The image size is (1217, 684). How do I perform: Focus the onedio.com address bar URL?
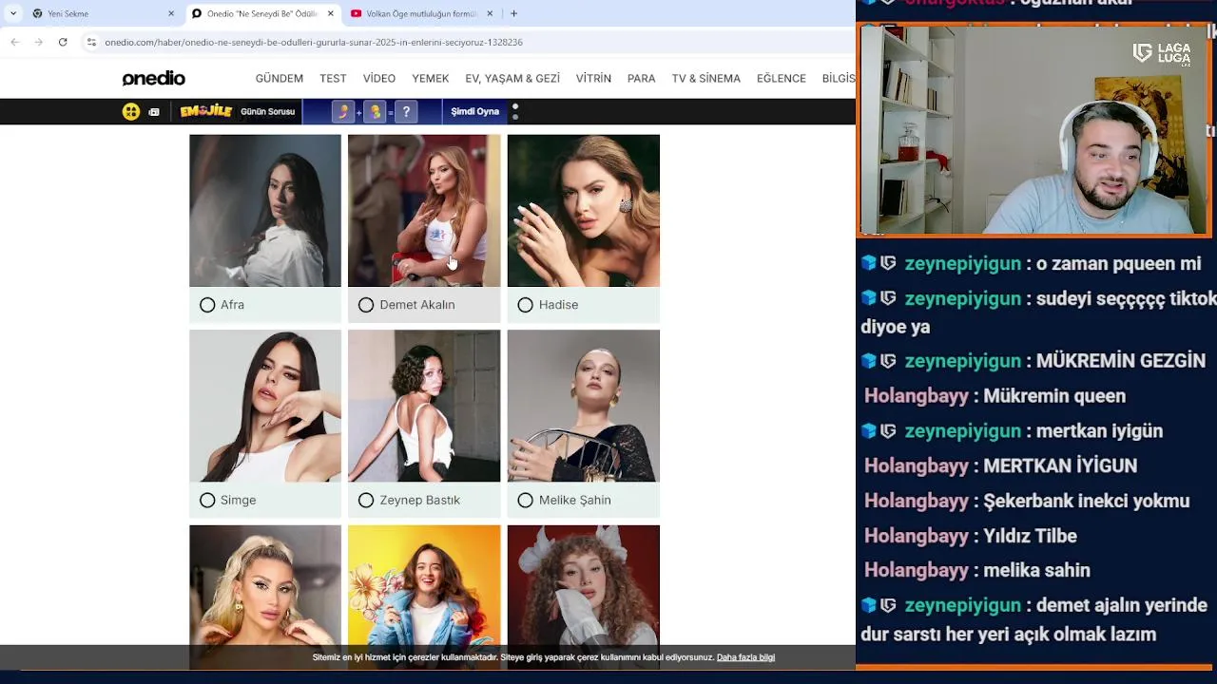314,42
